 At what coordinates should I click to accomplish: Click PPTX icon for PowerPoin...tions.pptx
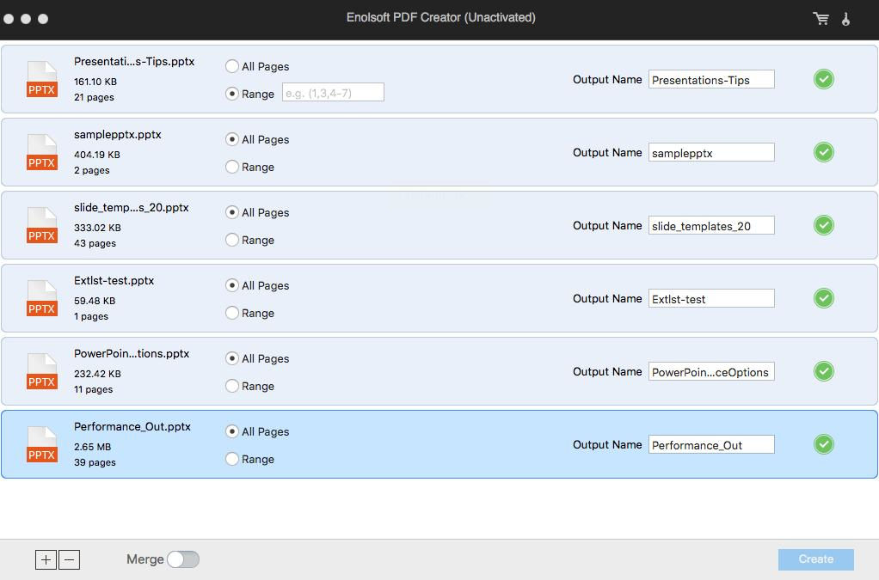click(42, 372)
